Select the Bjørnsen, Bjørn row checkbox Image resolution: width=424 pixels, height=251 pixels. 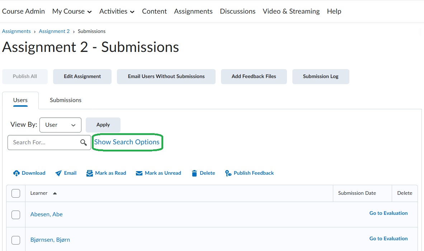16,240
